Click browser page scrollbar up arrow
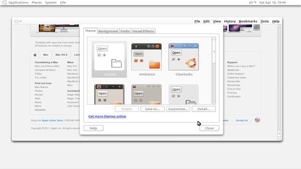Image resolution: width=301 pixels, height=169 pixels. click(x=279, y=26)
